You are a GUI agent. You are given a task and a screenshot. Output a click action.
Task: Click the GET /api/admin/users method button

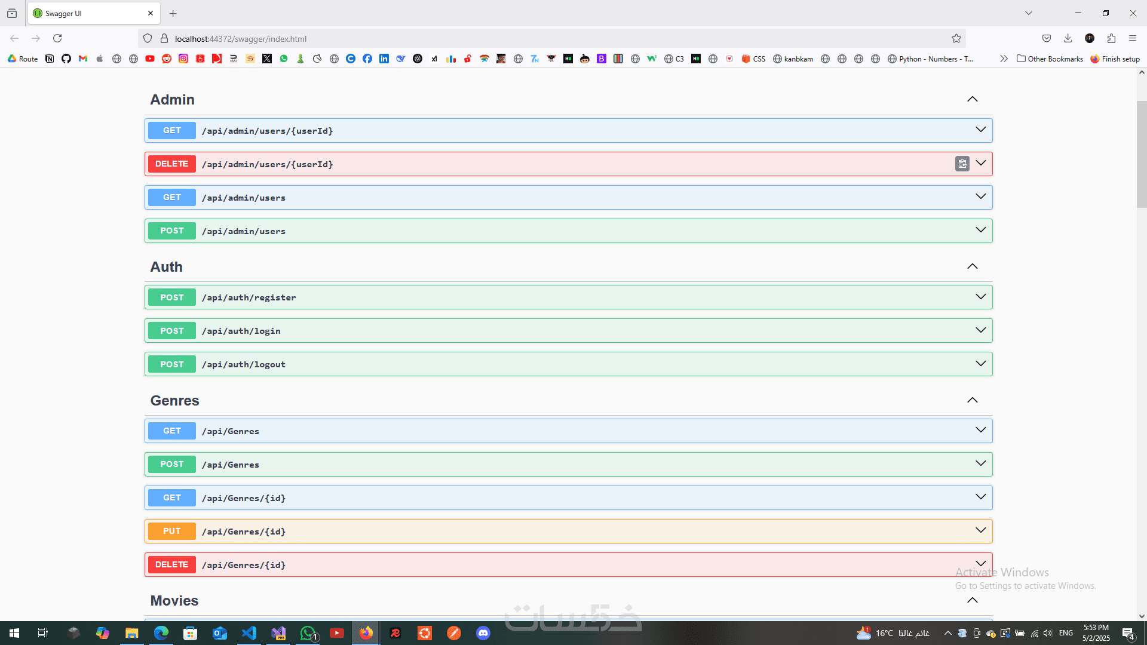(x=172, y=197)
